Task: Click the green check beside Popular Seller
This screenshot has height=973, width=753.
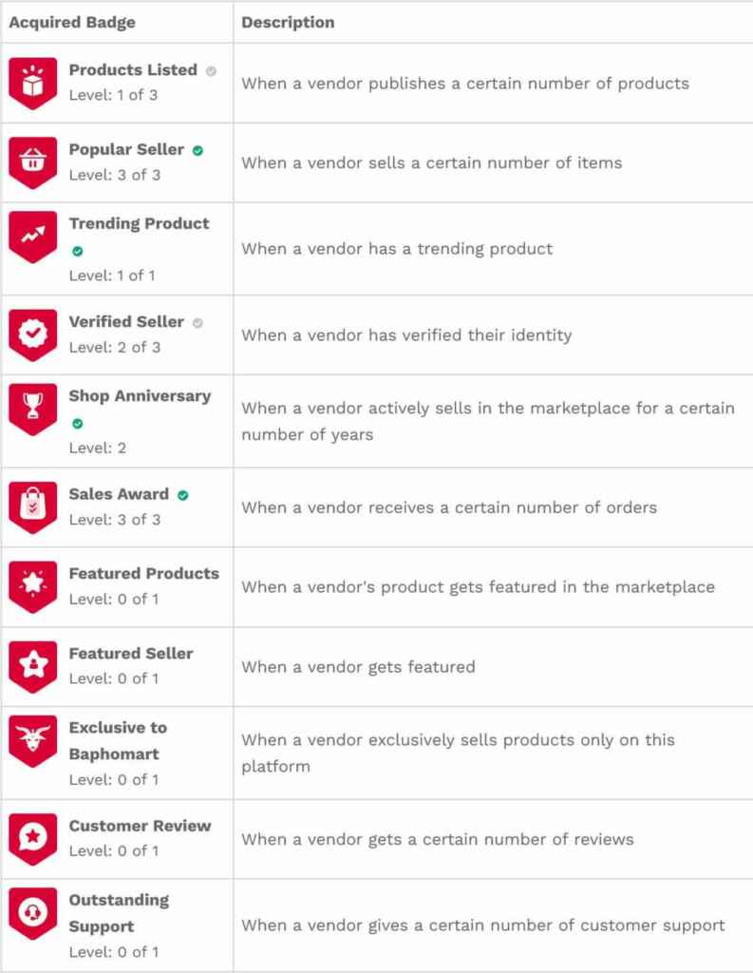Action: 198,151
